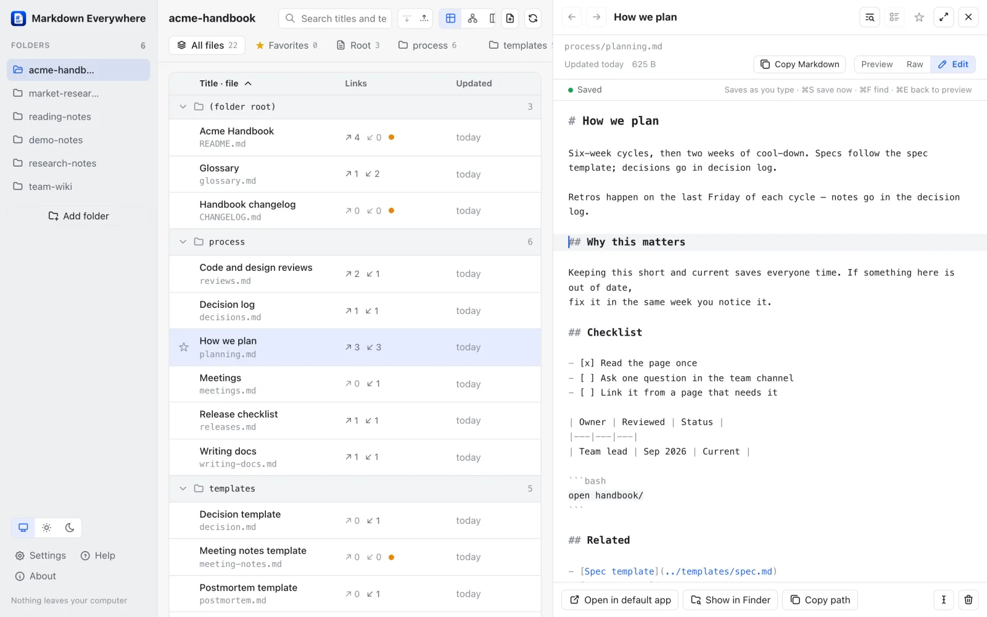
Task: Click the Add folder button
Action: (x=78, y=216)
